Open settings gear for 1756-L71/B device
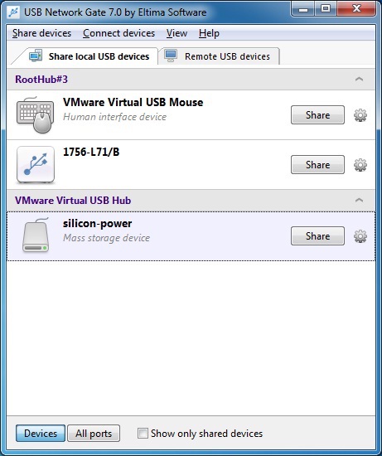 tap(360, 165)
